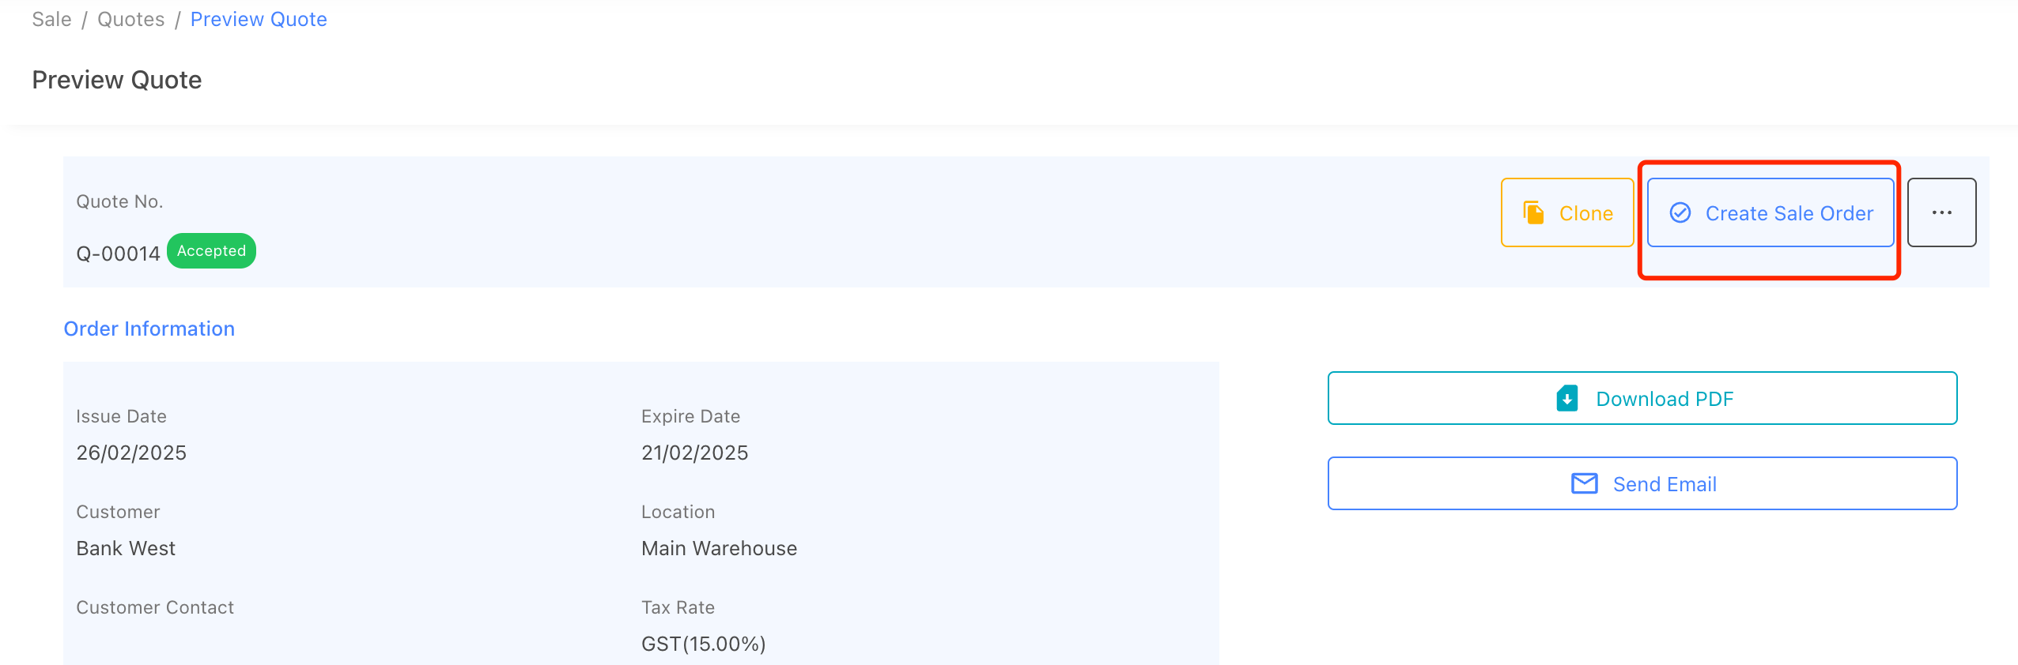Click the Clone copy icon
The image size is (2018, 665).
1533,212
